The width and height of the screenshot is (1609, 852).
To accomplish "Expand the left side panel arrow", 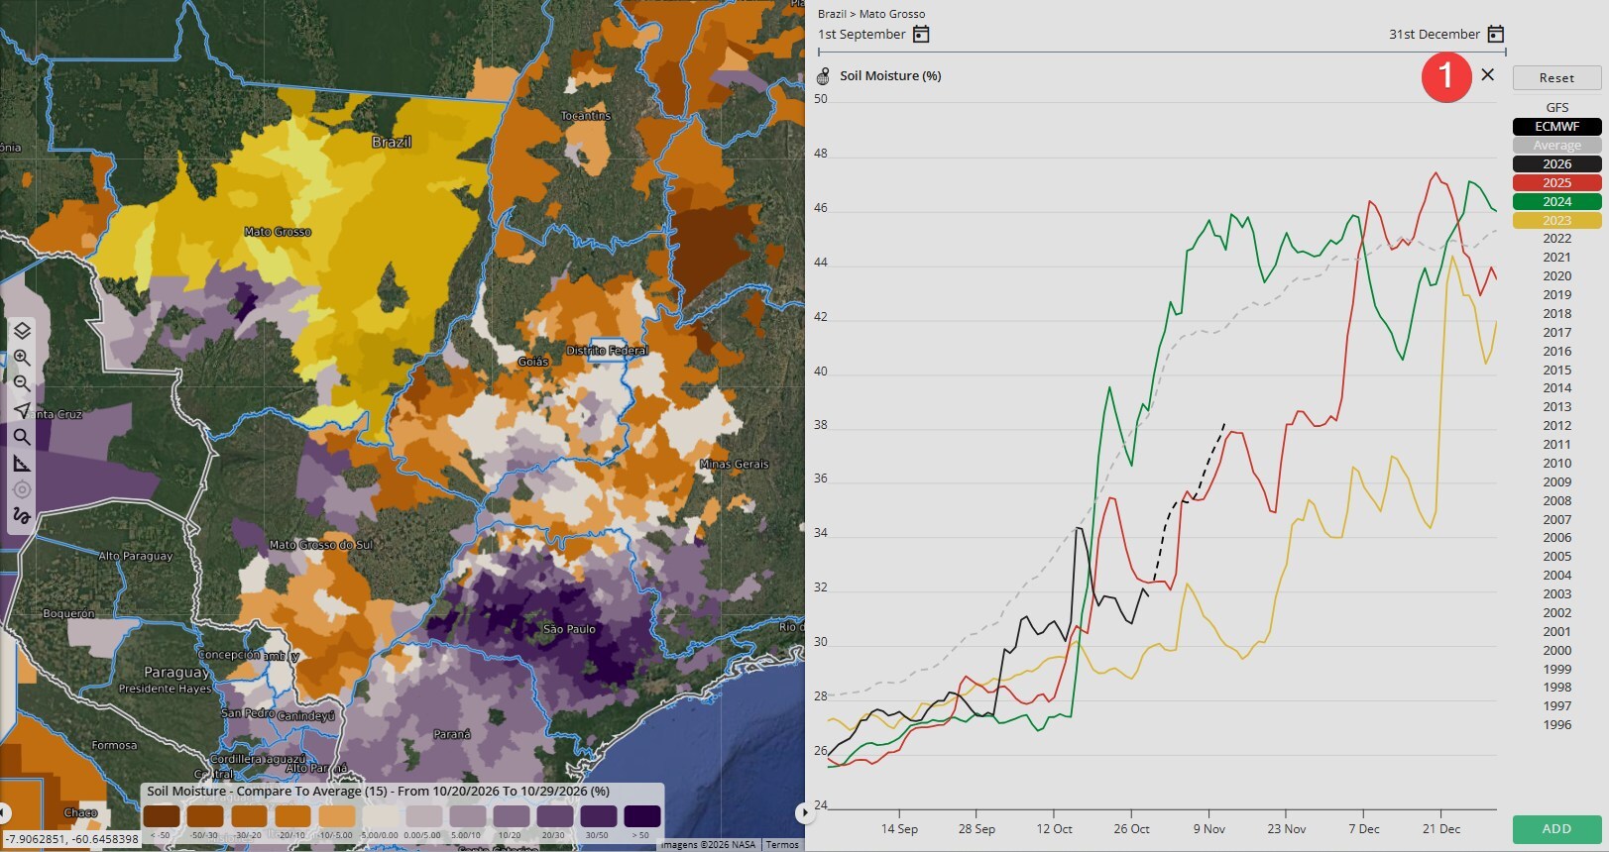I will click(x=4, y=813).
